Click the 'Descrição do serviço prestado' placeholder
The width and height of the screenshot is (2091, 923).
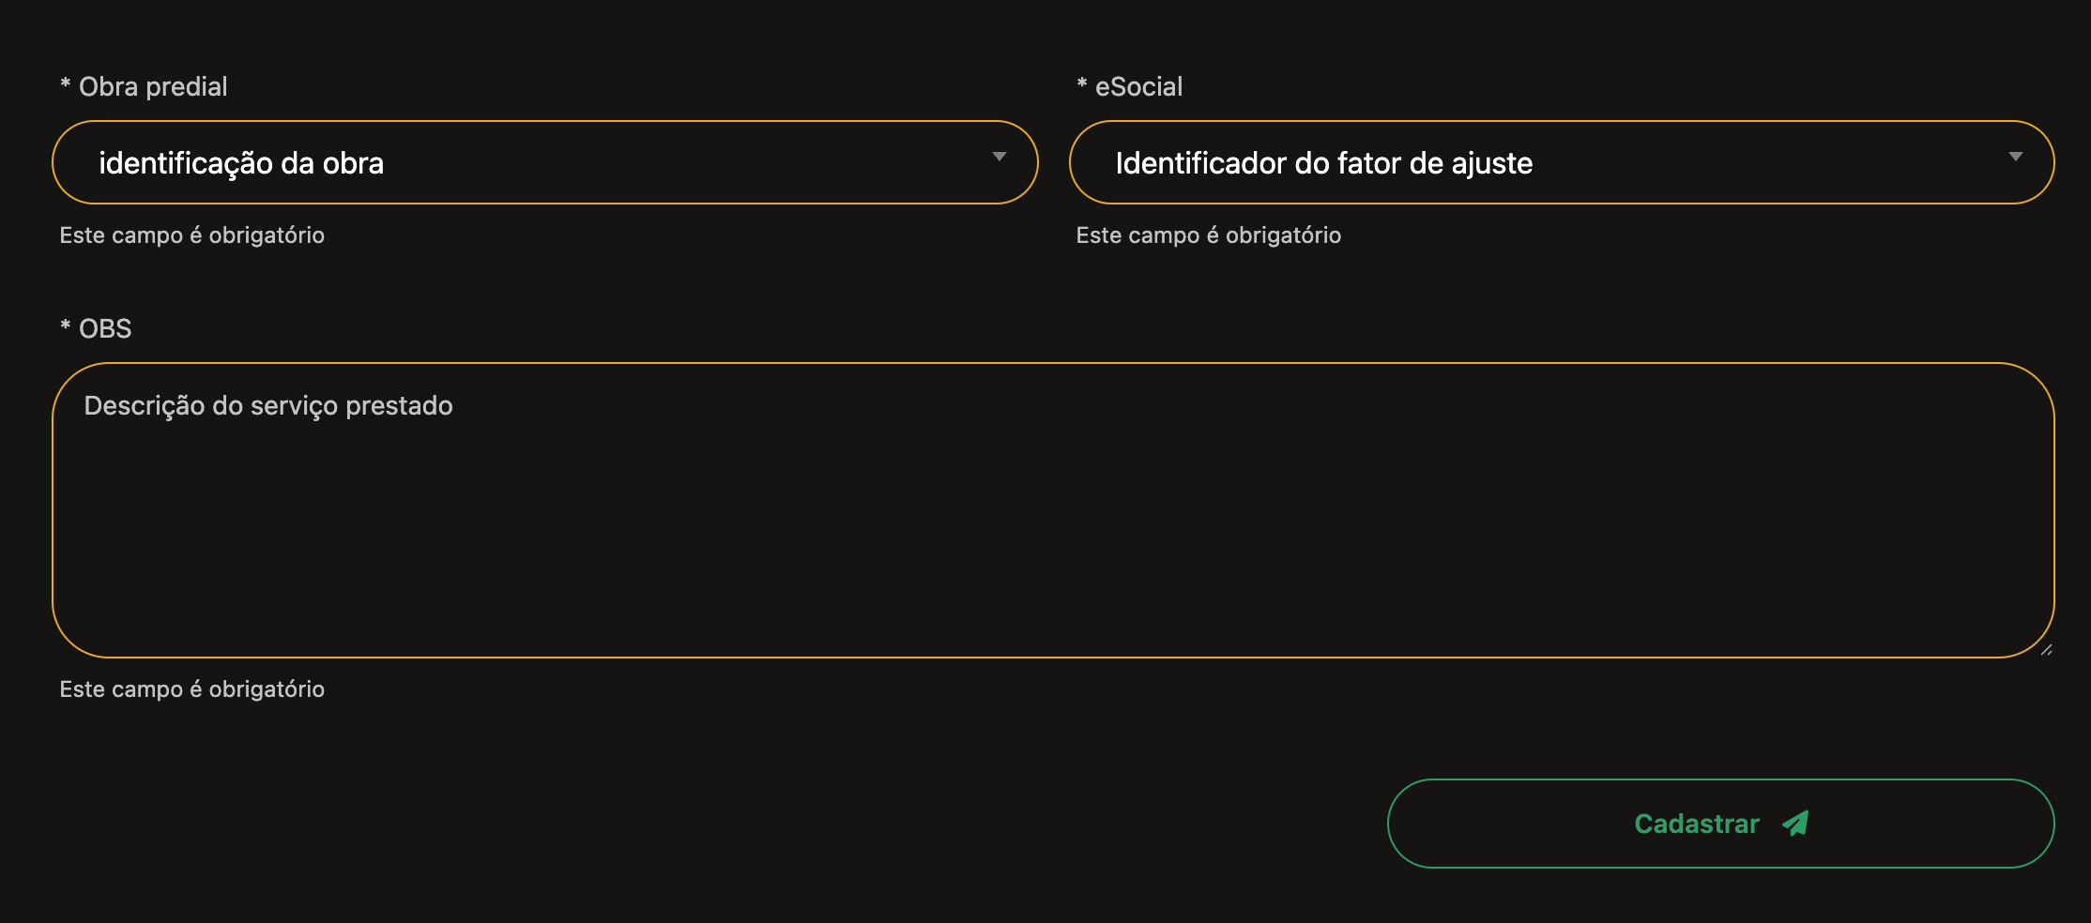268,405
